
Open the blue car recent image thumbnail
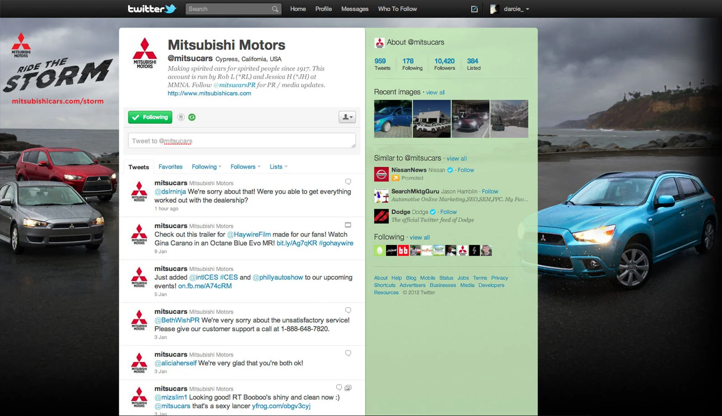click(x=393, y=119)
